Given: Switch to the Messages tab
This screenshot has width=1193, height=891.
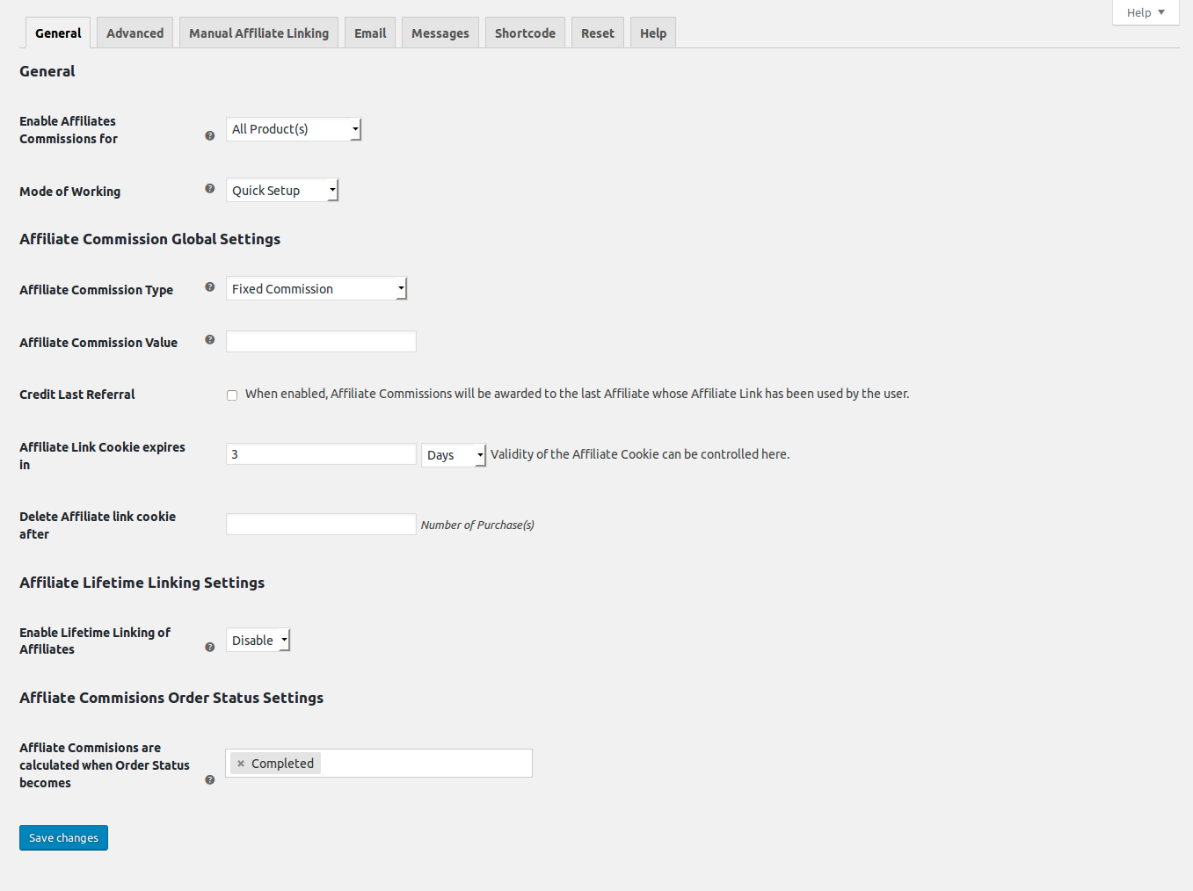Looking at the screenshot, I should (440, 33).
